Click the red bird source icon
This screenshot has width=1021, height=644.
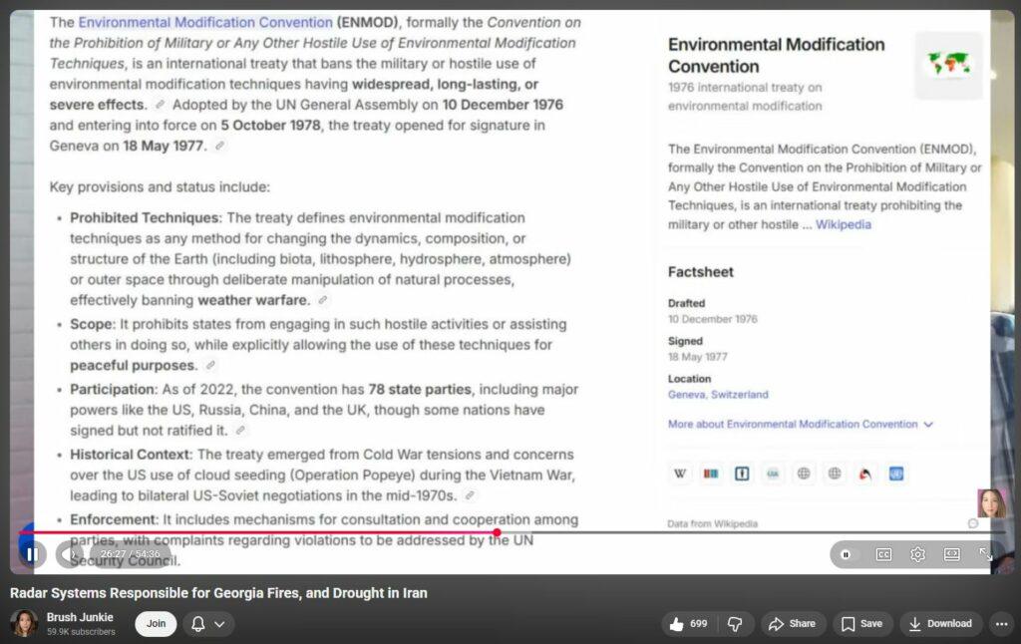click(865, 474)
